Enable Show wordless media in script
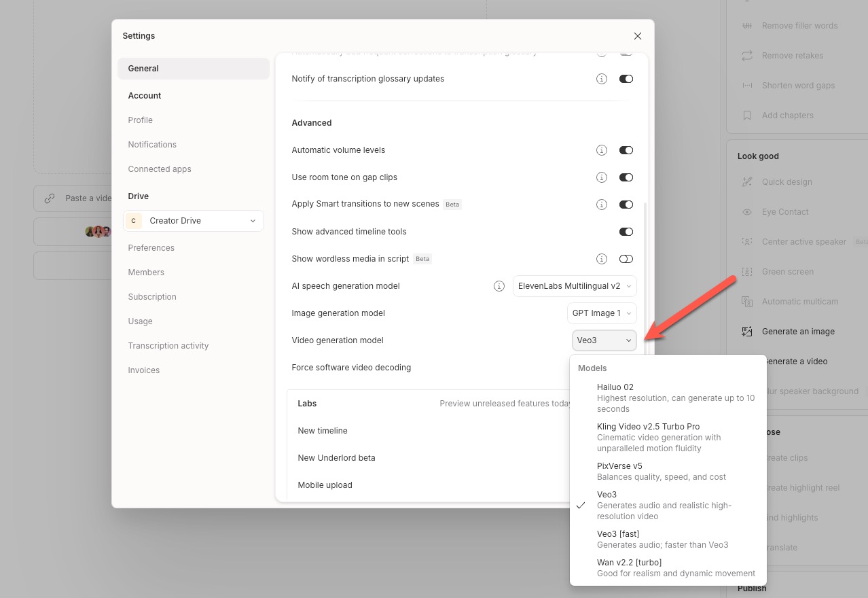 (x=626, y=259)
